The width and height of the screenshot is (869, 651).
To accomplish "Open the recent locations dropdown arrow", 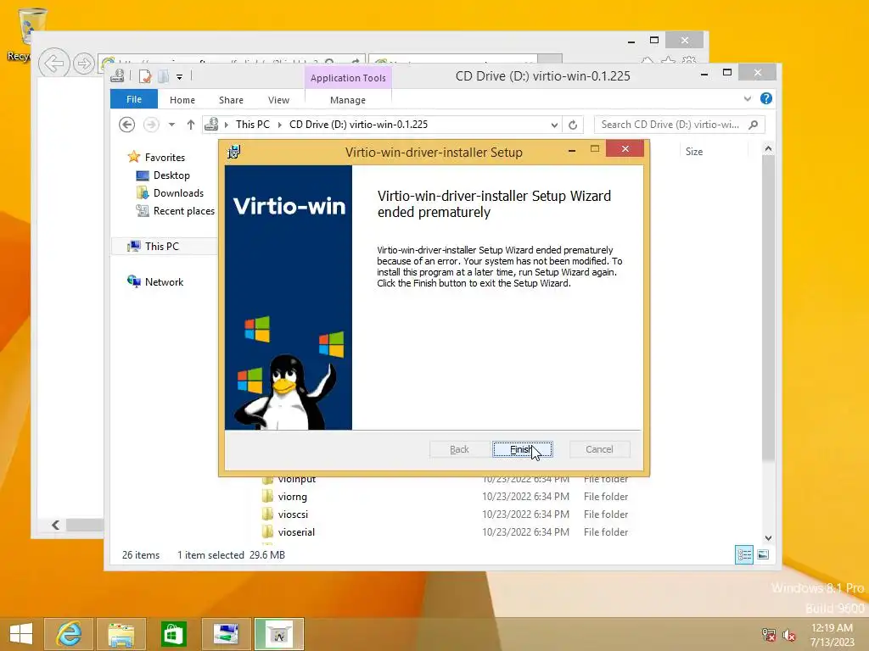I will coord(171,125).
